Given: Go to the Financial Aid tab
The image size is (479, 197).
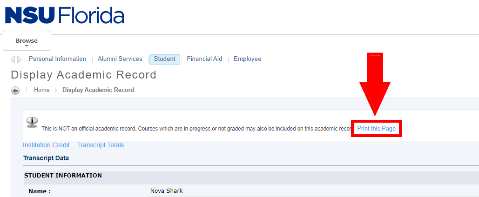Looking at the screenshot, I should 204,59.
